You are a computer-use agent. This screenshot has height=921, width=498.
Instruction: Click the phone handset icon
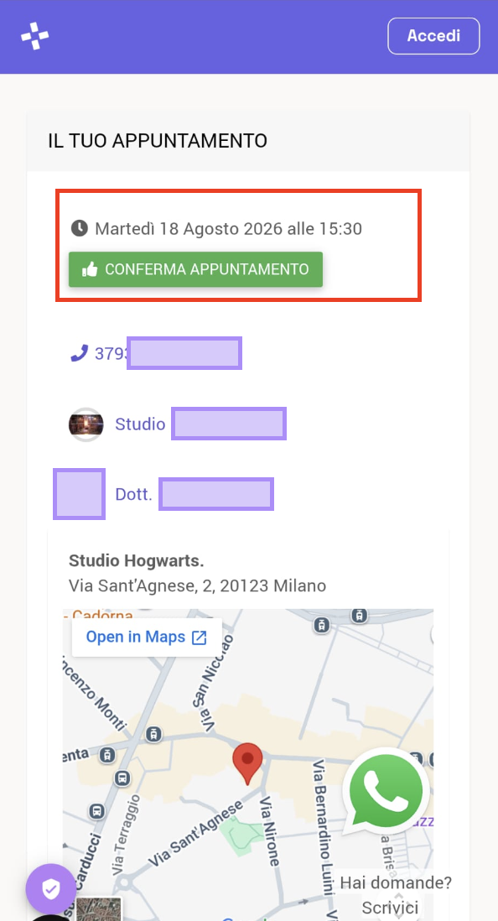[x=79, y=353]
